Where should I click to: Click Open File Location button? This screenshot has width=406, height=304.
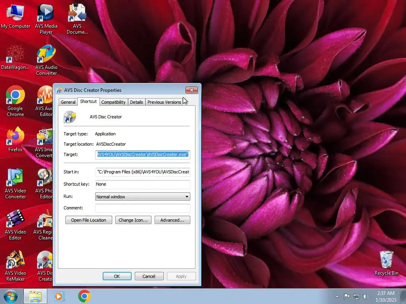[88, 220]
